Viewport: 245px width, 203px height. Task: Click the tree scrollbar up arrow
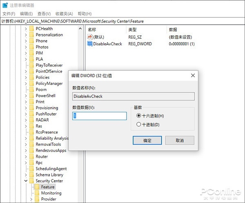(x=80, y=29)
